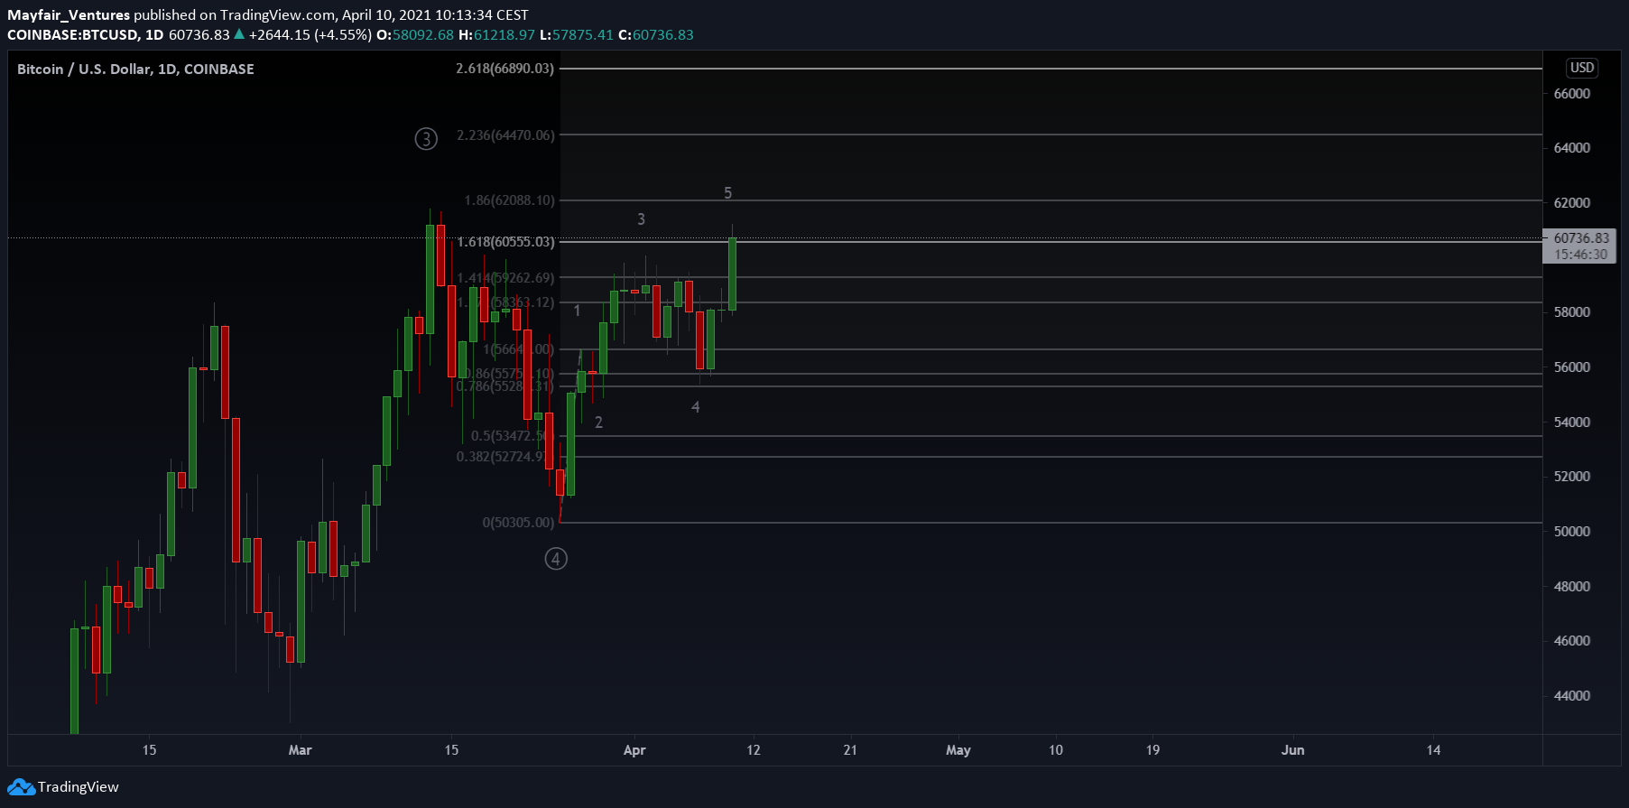Viewport: 1629px width, 808px height.
Task: Click the circled 4 wave label
Action: (556, 559)
